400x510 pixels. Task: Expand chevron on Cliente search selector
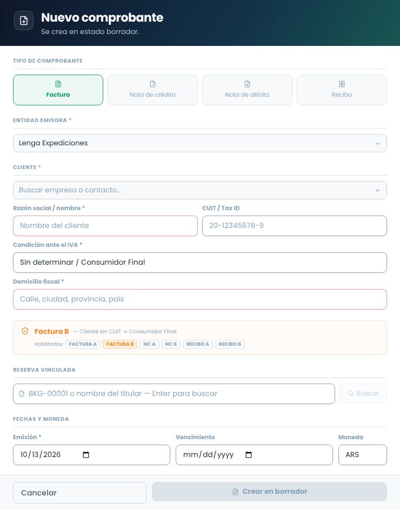[x=377, y=190]
